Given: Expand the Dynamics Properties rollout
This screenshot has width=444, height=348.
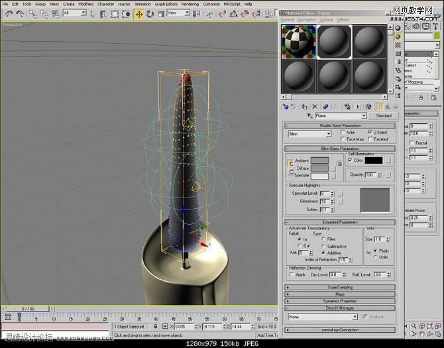Looking at the screenshot, I should point(340,301).
